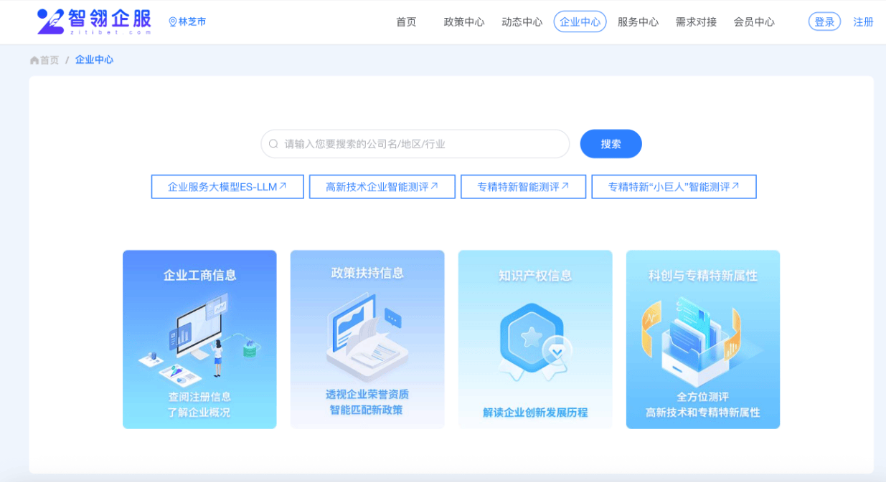This screenshot has width=886, height=482.
Task: Click the 智翎企服 logo icon
Action: (51, 21)
